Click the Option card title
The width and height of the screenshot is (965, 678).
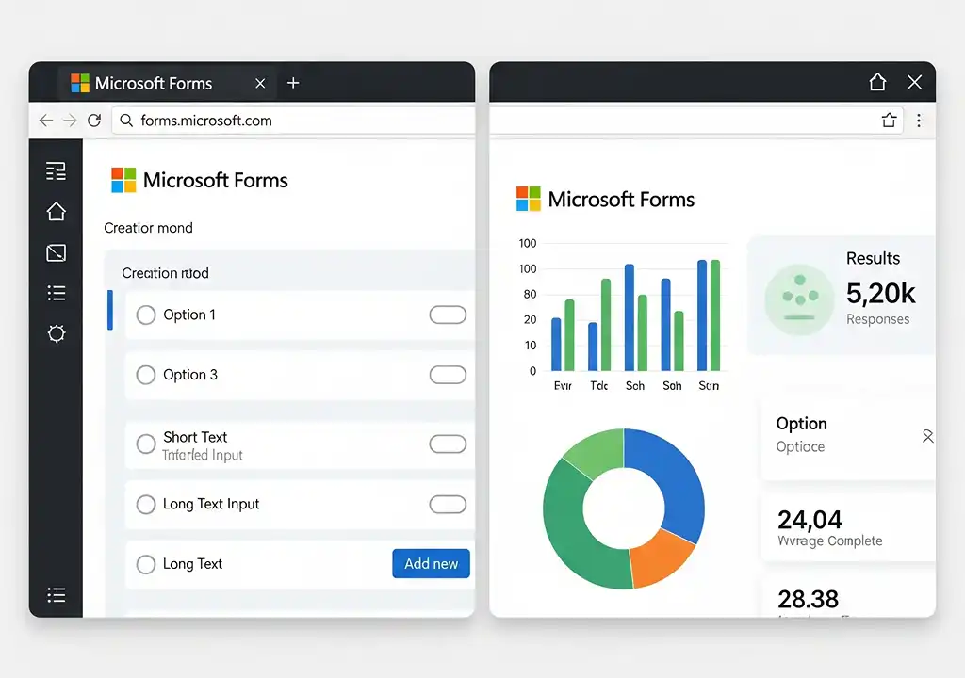801,424
